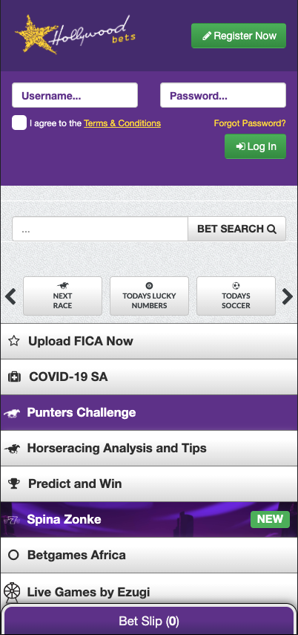
Task: Click the BET SEARCH button
Action: coord(237,229)
